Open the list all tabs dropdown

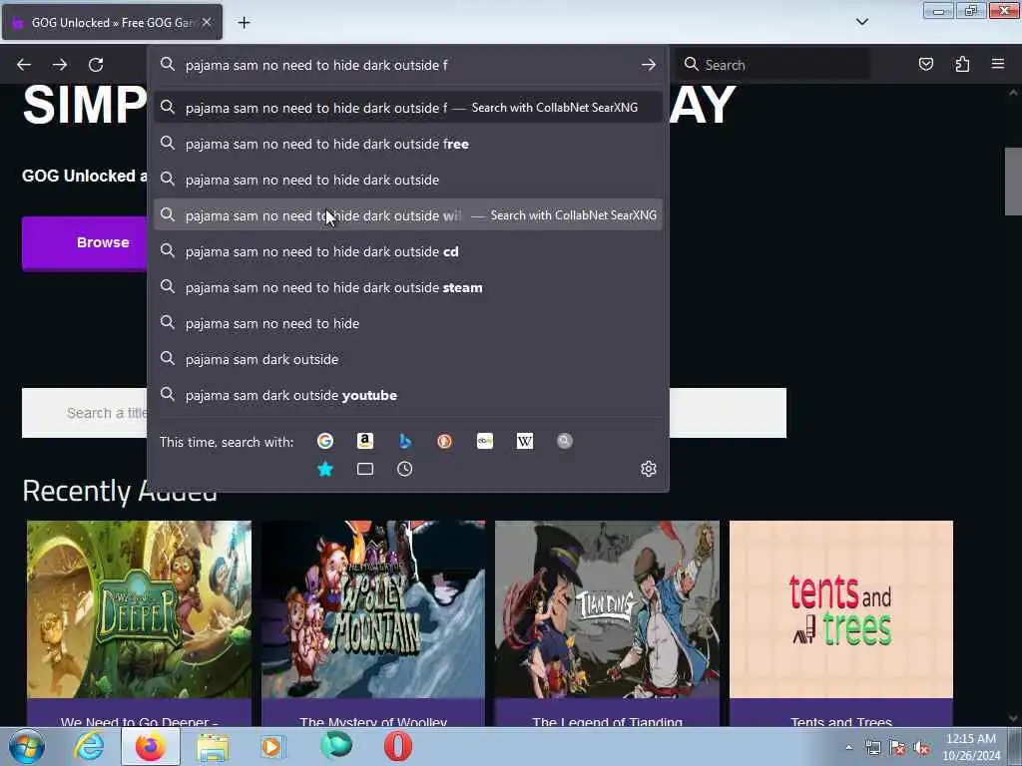coord(861,22)
